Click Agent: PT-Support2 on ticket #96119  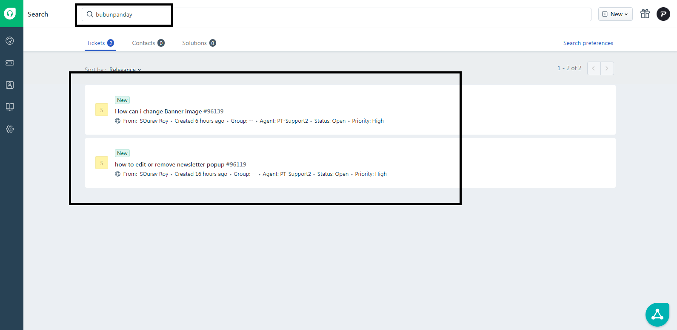click(x=287, y=174)
